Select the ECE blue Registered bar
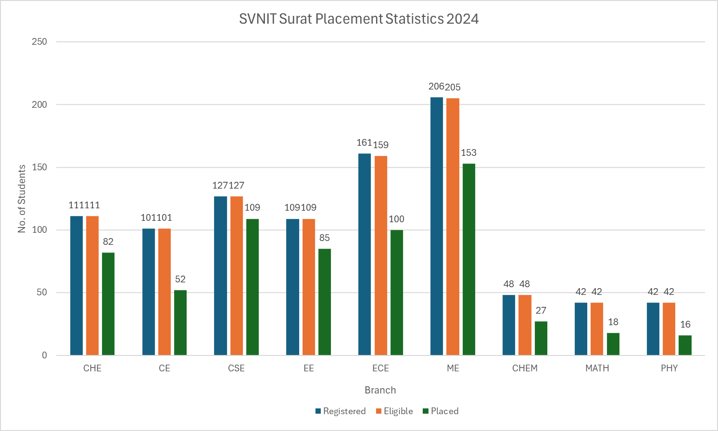Image resolution: width=718 pixels, height=431 pixels. coord(365,254)
